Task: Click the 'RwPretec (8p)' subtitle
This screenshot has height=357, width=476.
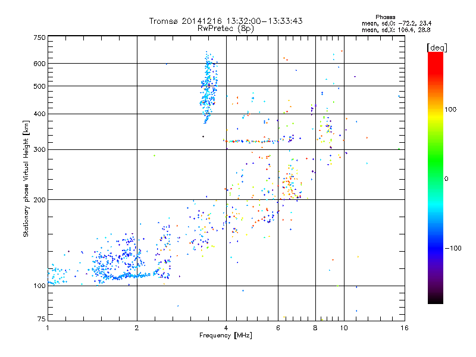Action: click(x=226, y=29)
